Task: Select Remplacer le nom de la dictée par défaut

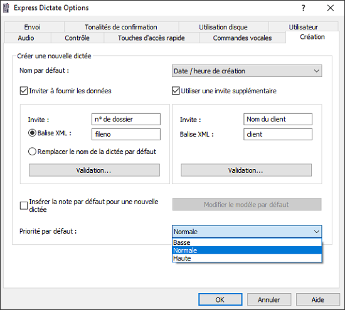Action: click(x=32, y=152)
